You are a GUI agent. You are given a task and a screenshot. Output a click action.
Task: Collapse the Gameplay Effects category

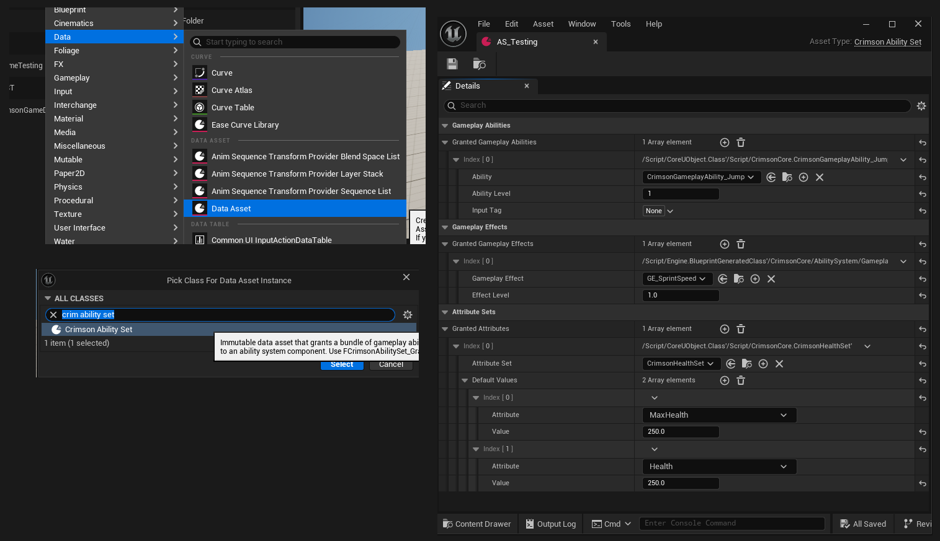[x=445, y=227]
